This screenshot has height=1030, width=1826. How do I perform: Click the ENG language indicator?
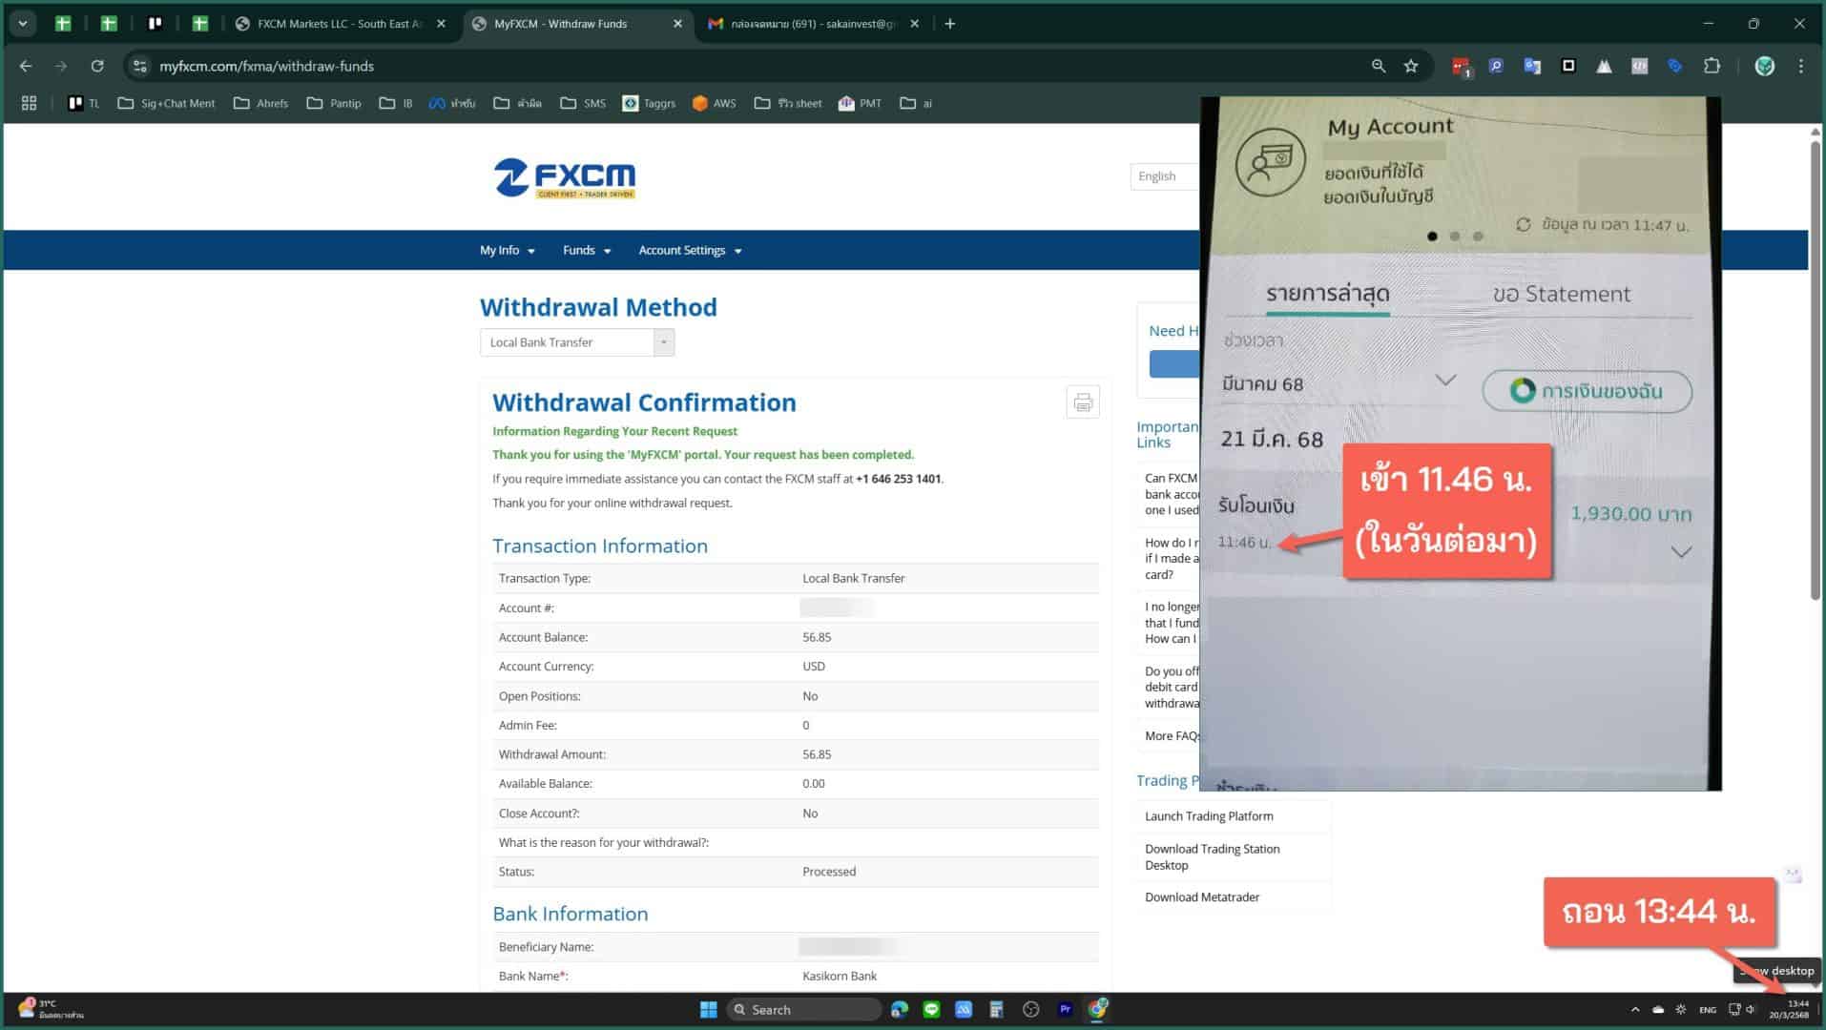pyautogui.click(x=1708, y=1009)
